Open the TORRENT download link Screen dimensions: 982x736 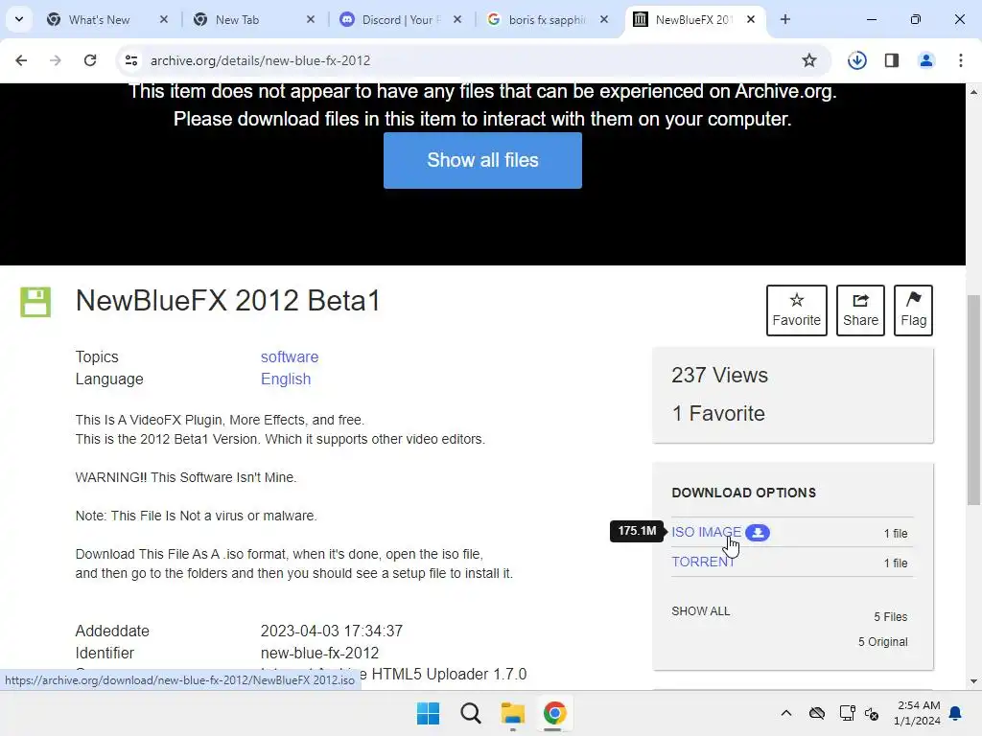pos(703,562)
